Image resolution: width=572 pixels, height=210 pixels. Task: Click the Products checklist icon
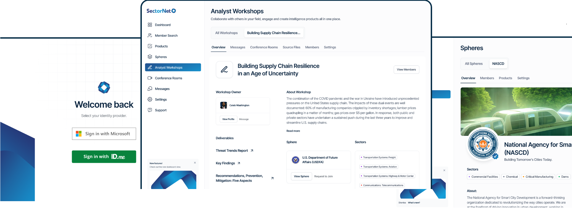coord(150,46)
